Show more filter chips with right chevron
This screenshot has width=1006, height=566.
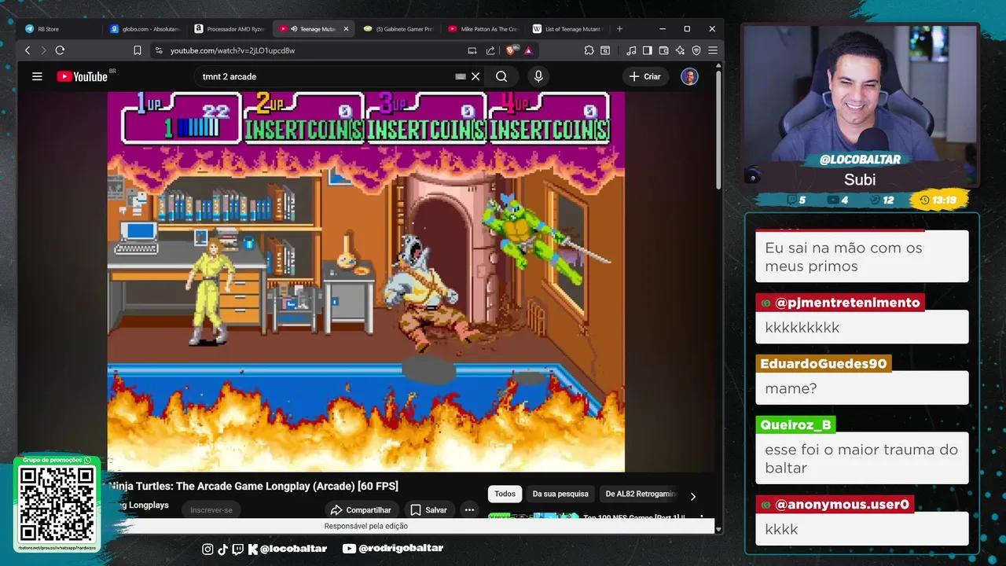[692, 496]
